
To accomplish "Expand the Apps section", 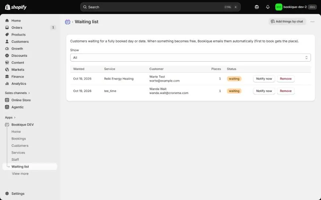I will pos(10,117).
